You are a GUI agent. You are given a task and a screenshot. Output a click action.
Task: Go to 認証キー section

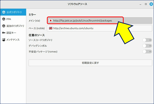click(x=13, y=33)
